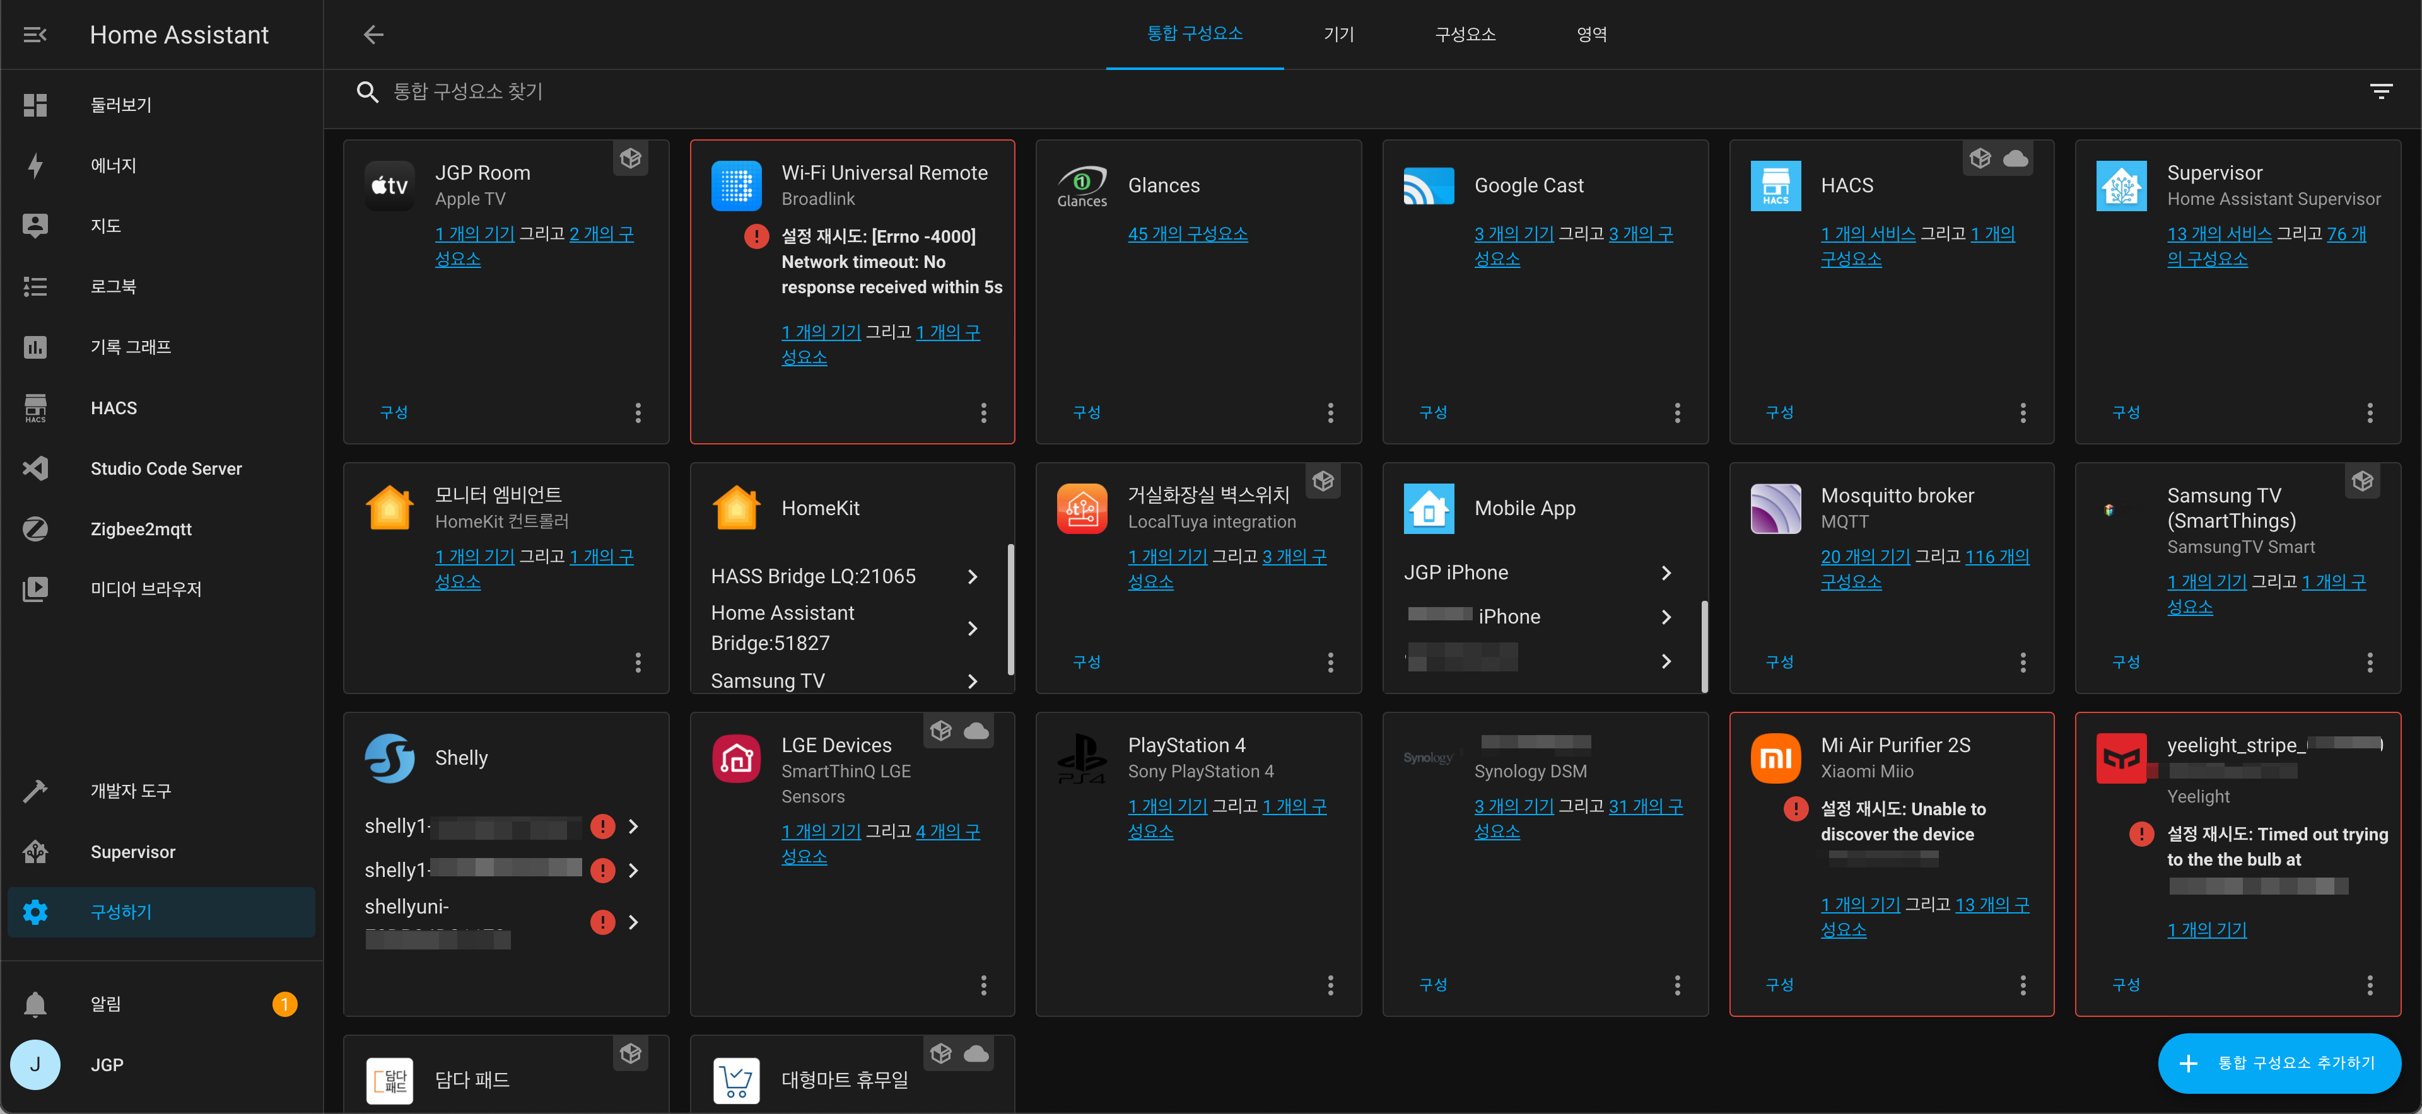Open the notifications (알림) bell

pyautogui.click(x=36, y=1004)
